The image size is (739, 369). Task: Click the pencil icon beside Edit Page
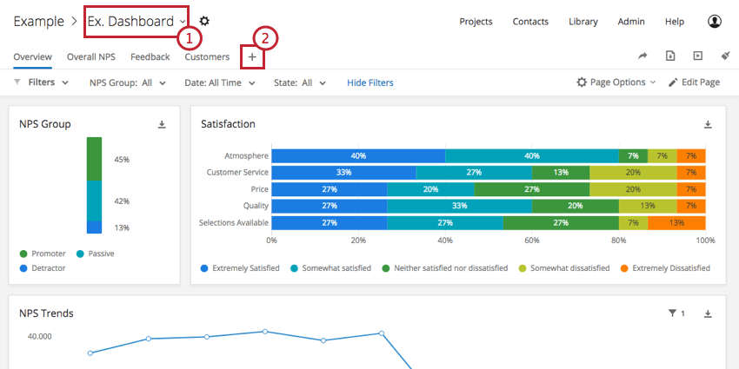(673, 82)
